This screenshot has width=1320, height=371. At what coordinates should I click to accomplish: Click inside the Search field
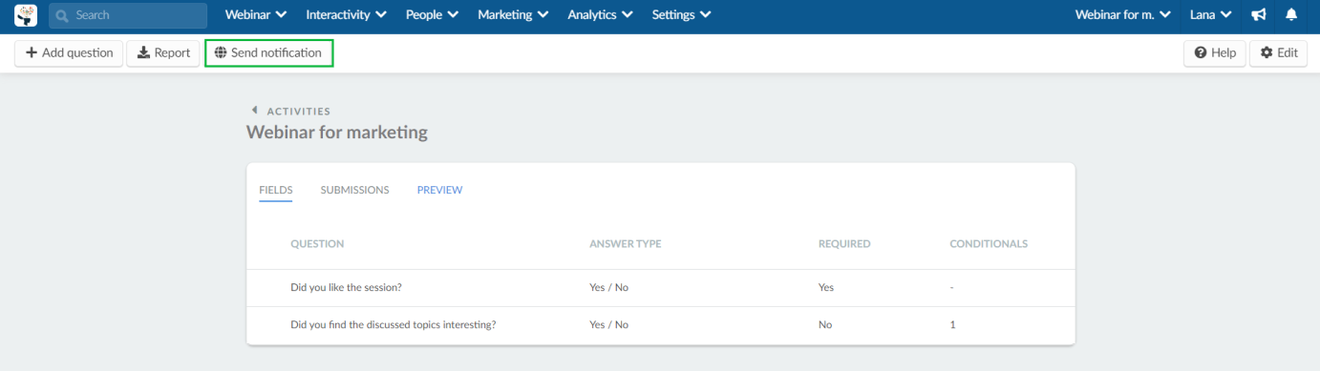pos(128,15)
